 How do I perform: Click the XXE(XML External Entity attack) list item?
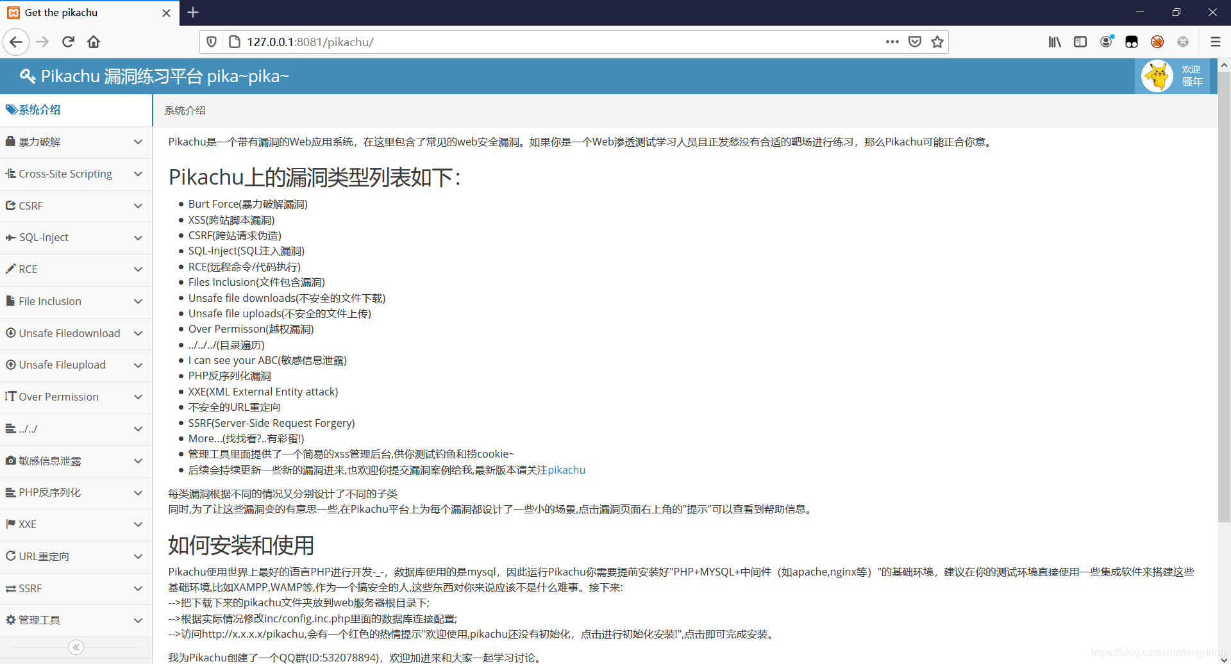(263, 392)
